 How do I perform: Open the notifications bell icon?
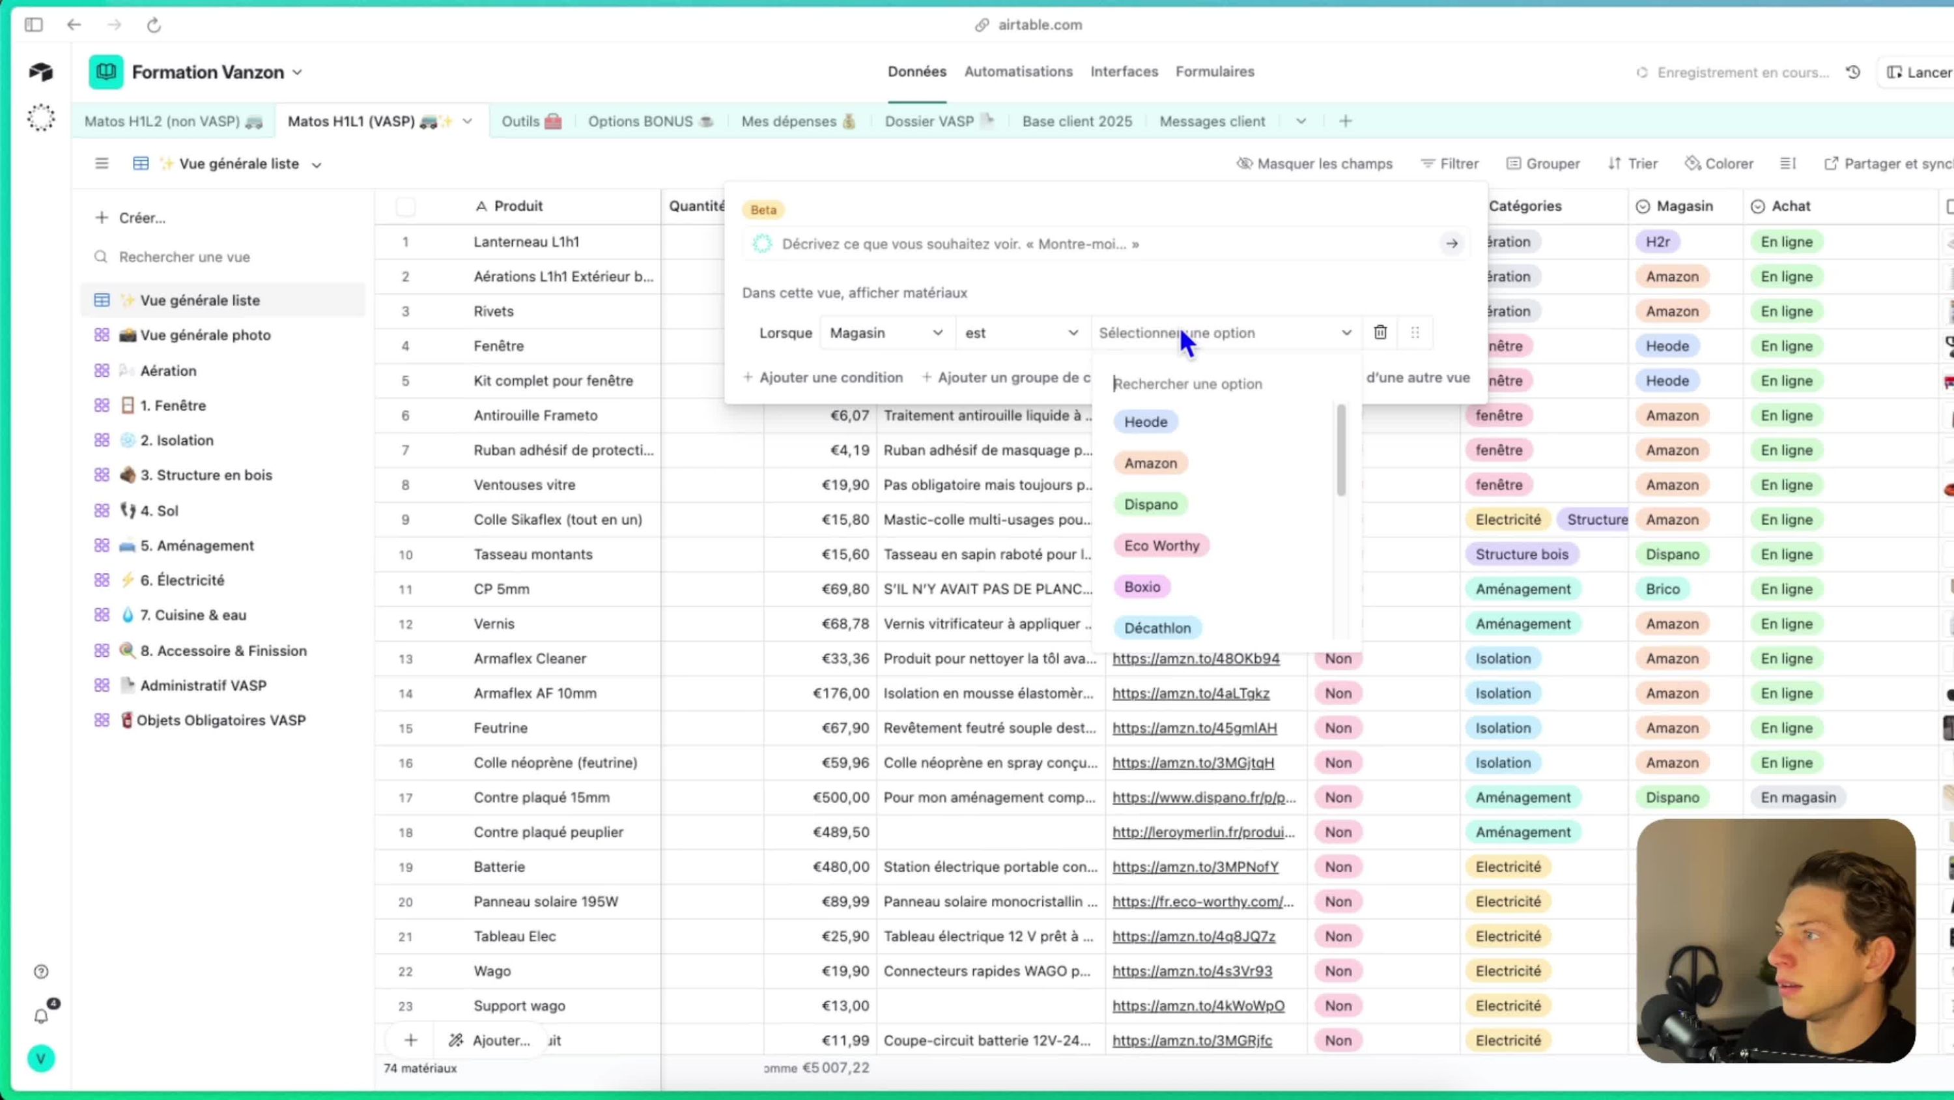(42, 1016)
